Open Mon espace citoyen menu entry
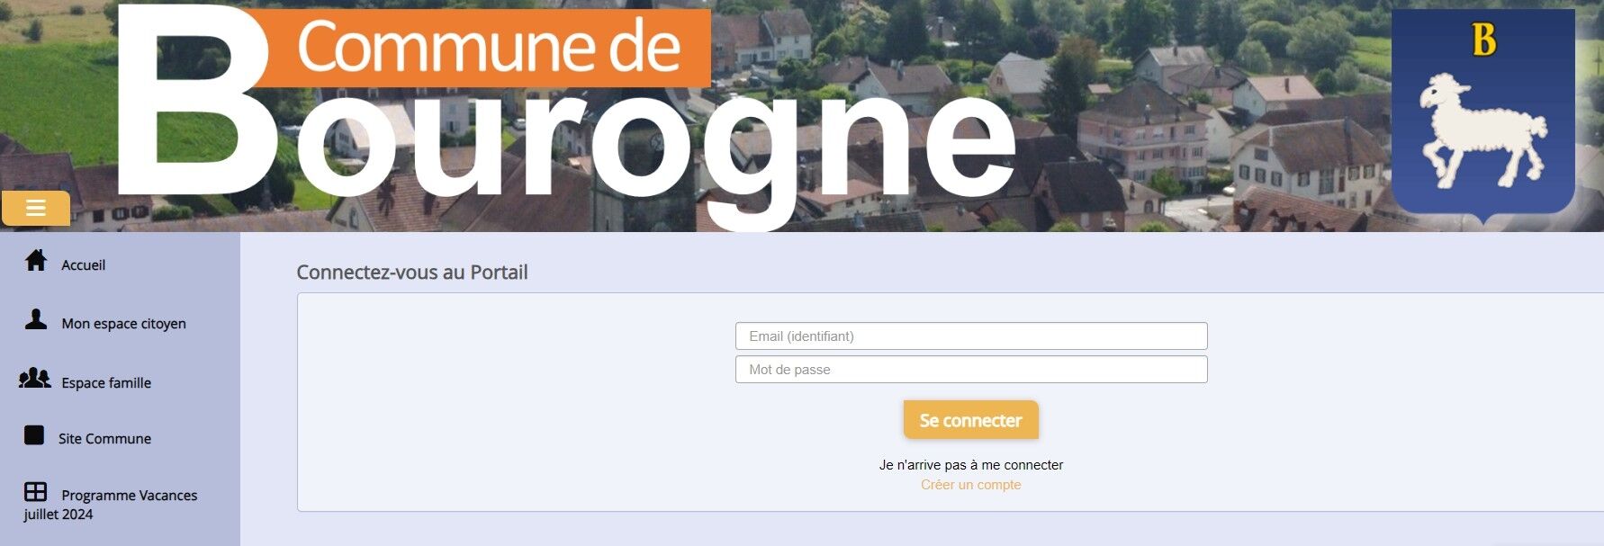 (123, 324)
